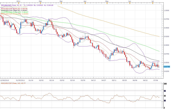This screenshot has width=171, height=109.
Task: Click the 04/27 date axis label
Action: click(x=104, y=80)
